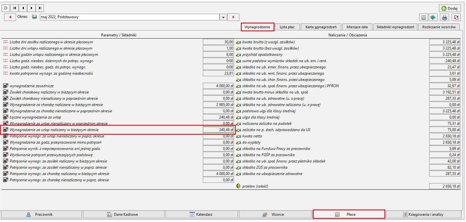Expand the Okres period dropdown arrow
Viewport: 466px width, 222px height.
223,17
